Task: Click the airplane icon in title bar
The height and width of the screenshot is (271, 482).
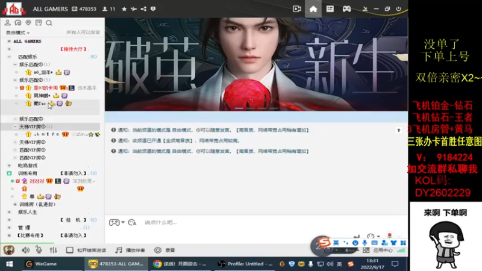Action: [x=134, y=9]
